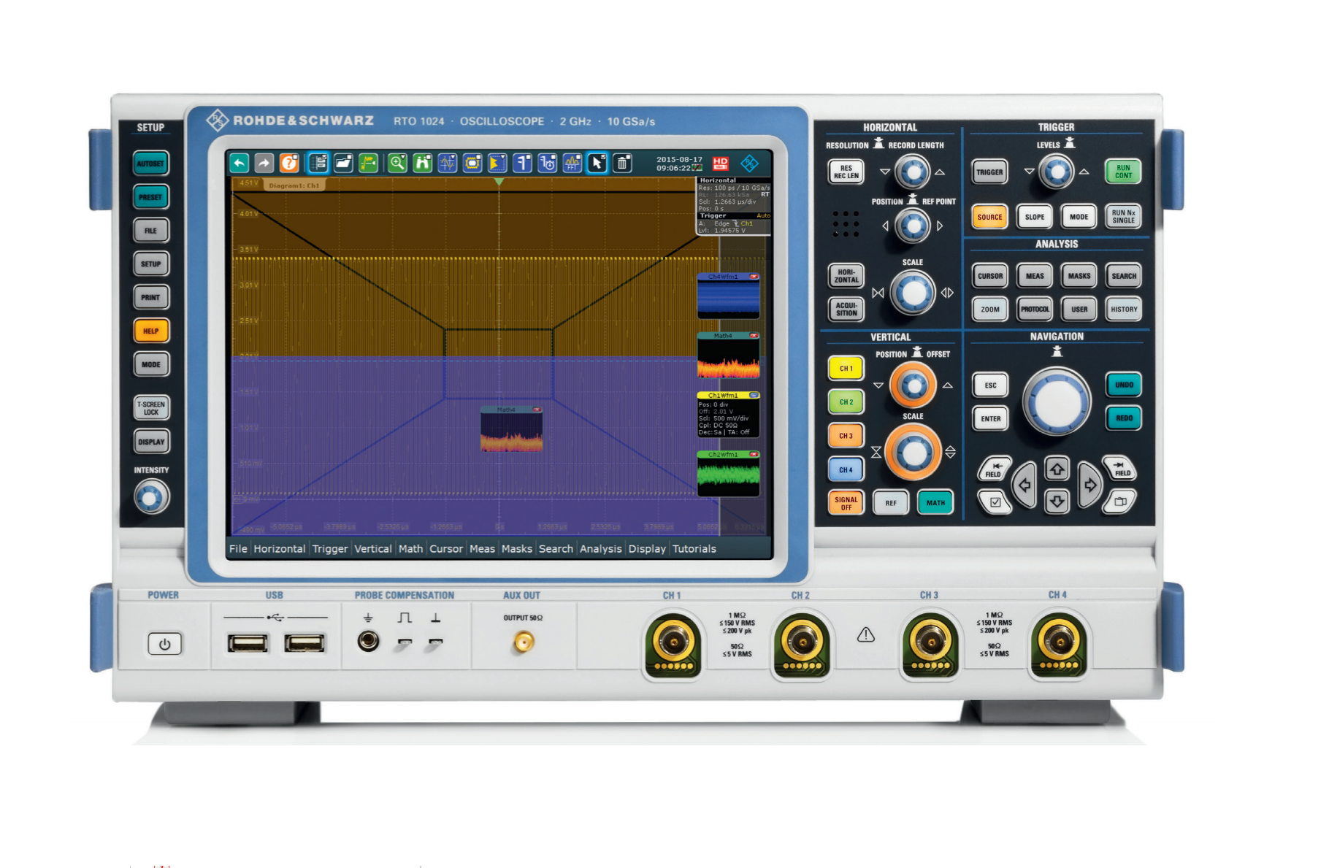Select the FFT toolbar icon
This screenshot has height=868, width=1329.
[572, 163]
